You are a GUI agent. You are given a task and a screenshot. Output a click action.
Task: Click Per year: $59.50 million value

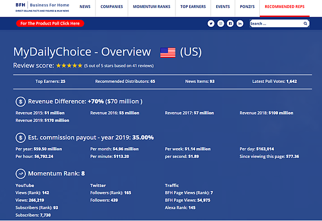(39, 149)
